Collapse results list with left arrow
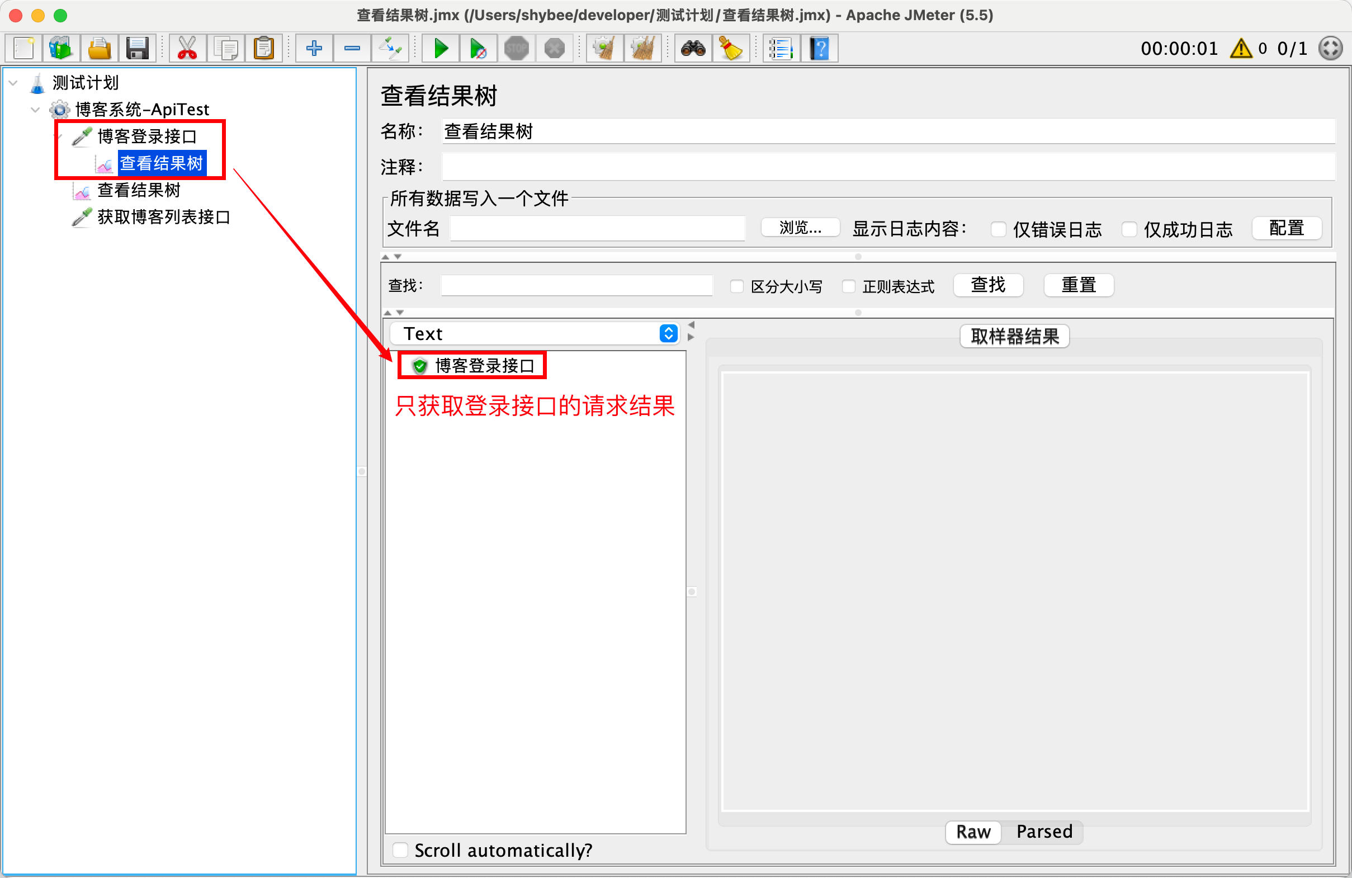The height and width of the screenshot is (878, 1352). pyautogui.click(x=691, y=325)
